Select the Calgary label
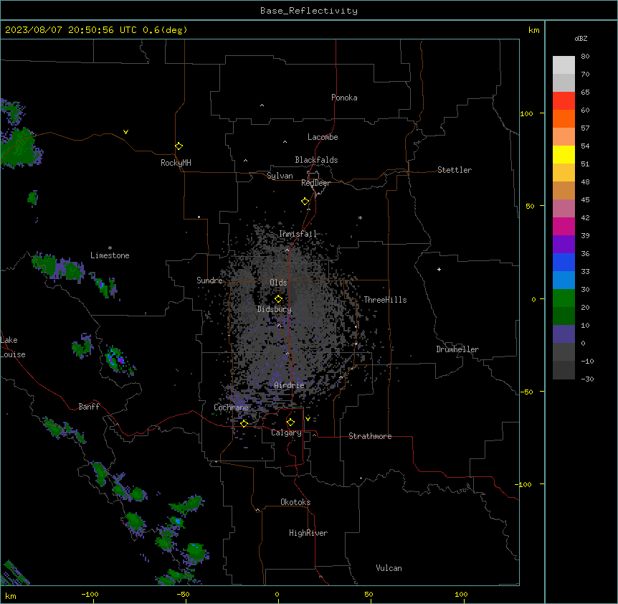 pyautogui.click(x=286, y=433)
